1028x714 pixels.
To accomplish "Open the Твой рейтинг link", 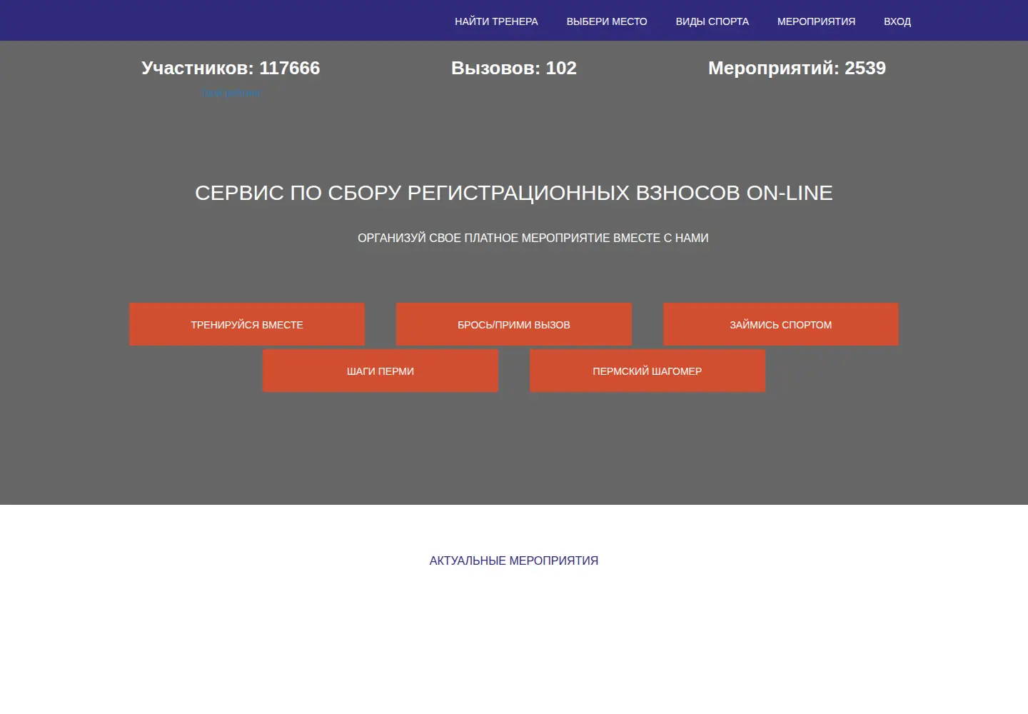I will coord(231,94).
